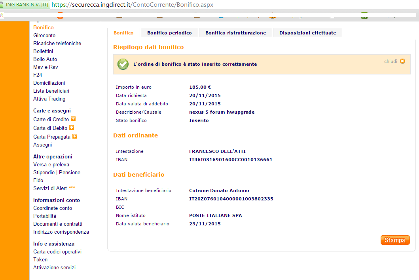This screenshot has width=419, height=280.
Task: Open Bollettini in the sidebar
Action: coord(43,51)
